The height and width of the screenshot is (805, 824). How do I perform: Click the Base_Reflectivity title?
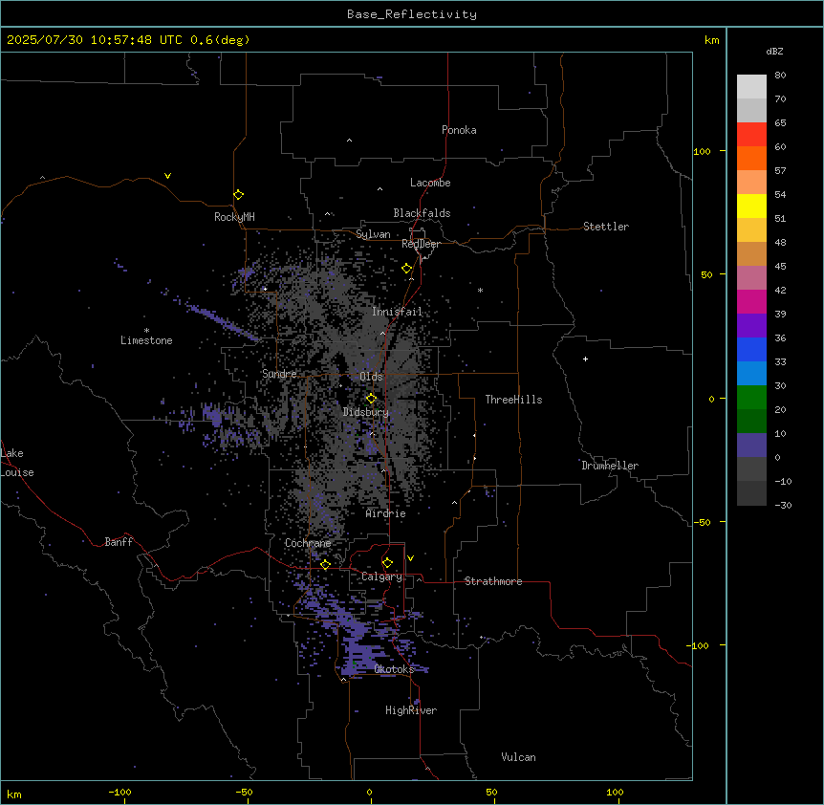point(412,14)
